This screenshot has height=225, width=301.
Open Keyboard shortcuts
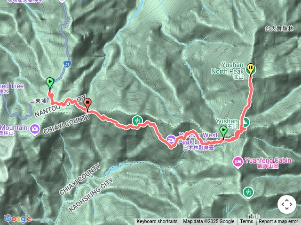pos(157,222)
